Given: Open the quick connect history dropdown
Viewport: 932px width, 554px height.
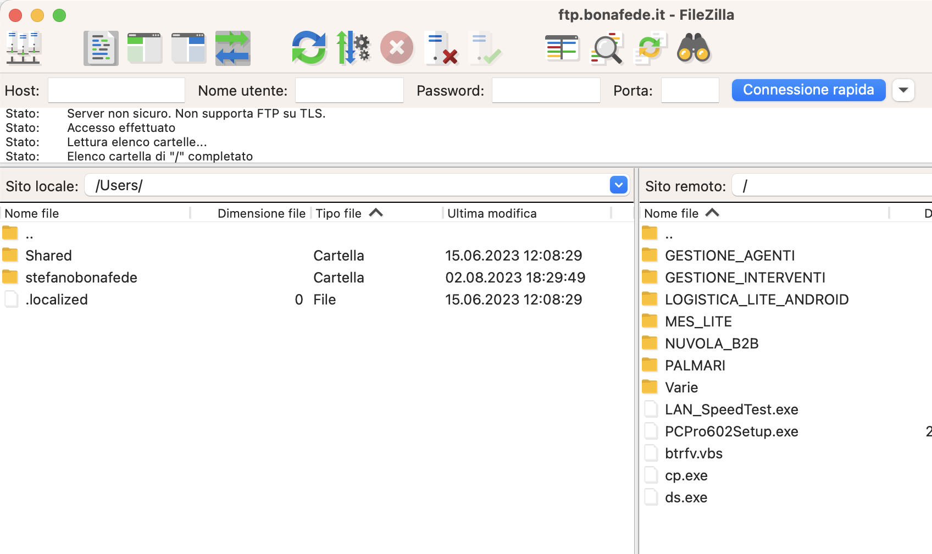Looking at the screenshot, I should pos(903,90).
